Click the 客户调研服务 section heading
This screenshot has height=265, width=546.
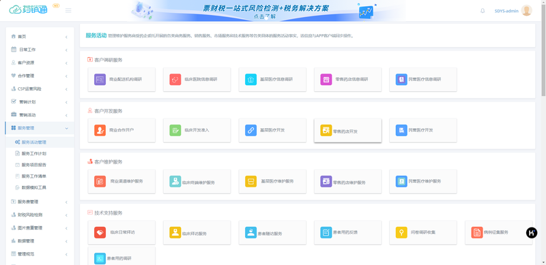(109, 60)
